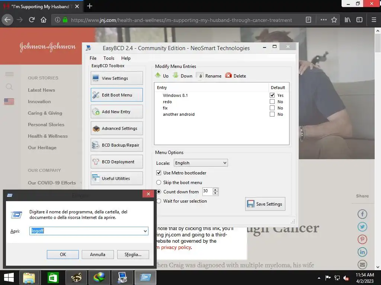Go back in Firefox
Screen dimensions: 381x285
tap(7, 20)
